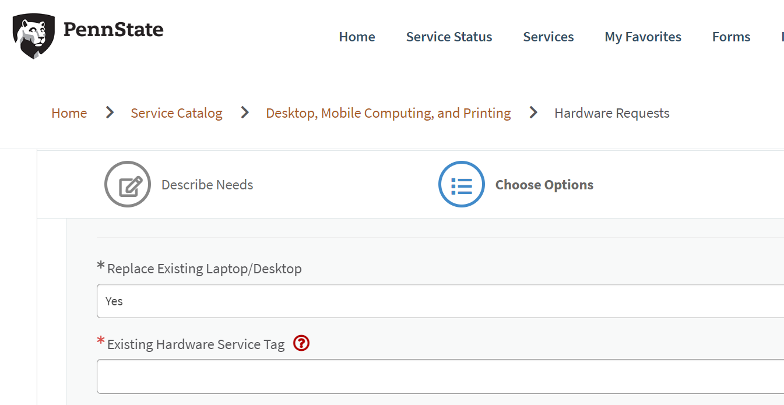Click the Desktop, Mobile Computing, and Printing breadcrumb
This screenshot has width=784, height=405.
(388, 112)
